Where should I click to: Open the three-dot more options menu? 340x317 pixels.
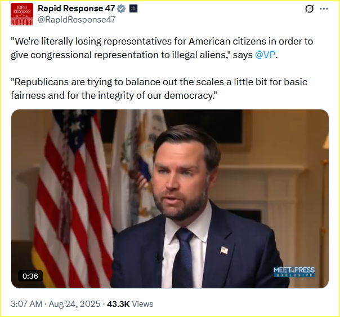coord(324,8)
